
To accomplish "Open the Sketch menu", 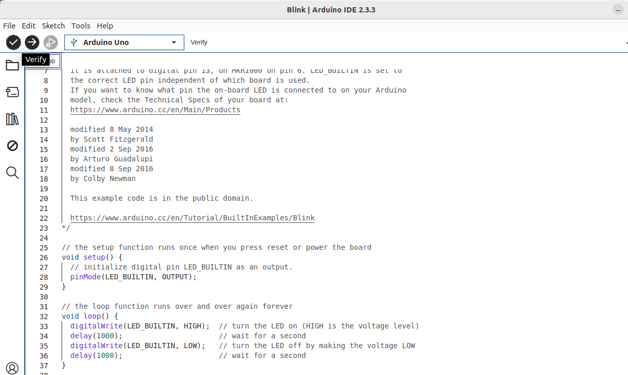I will coord(53,26).
